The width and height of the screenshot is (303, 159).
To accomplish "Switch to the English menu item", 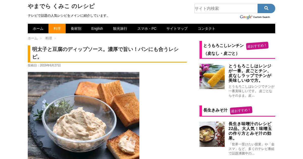I will [x=97, y=29].
